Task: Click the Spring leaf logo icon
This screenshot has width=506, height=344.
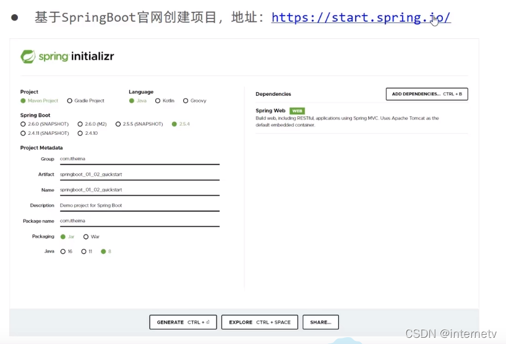Action: click(28, 56)
